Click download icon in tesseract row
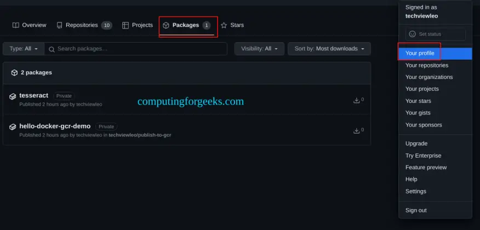This screenshot has height=230, width=480. (x=357, y=100)
